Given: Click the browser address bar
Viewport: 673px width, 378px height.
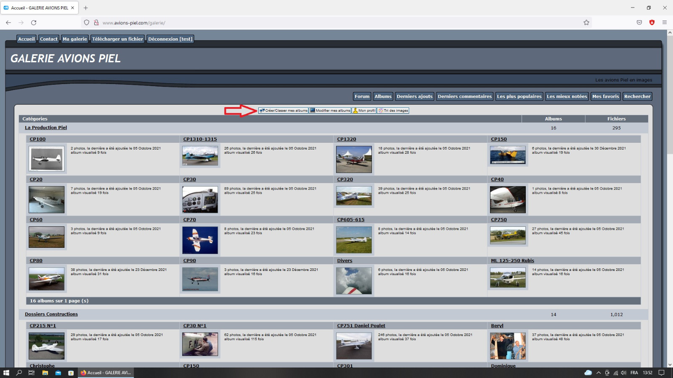Looking at the screenshot, I should (x=336, y=23).
